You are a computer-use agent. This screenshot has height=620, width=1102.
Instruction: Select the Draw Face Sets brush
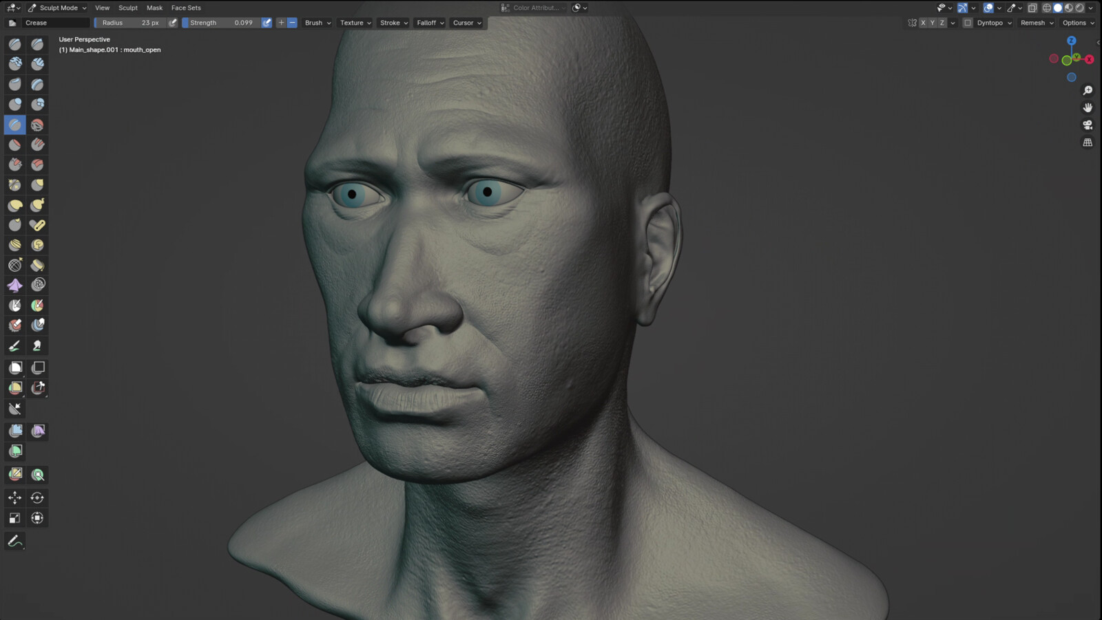38,305
